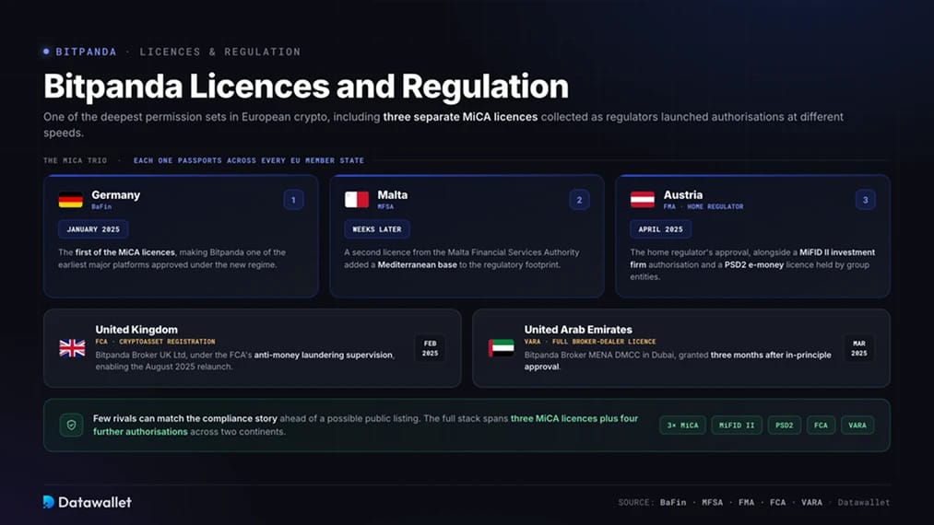Image resolution: width=934 pixels, height=525 pixels.
Task: Click the Datawallet logo icon
Action: pyautogui.click(x=49, y=502)
